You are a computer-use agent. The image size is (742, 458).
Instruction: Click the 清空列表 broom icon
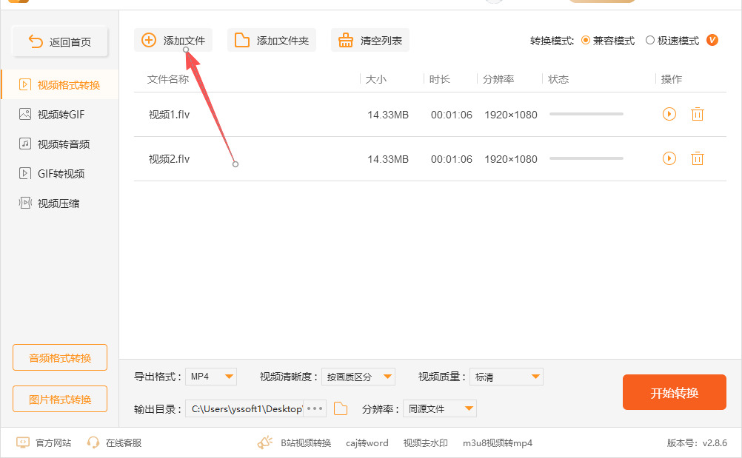(x=345, y=40)
